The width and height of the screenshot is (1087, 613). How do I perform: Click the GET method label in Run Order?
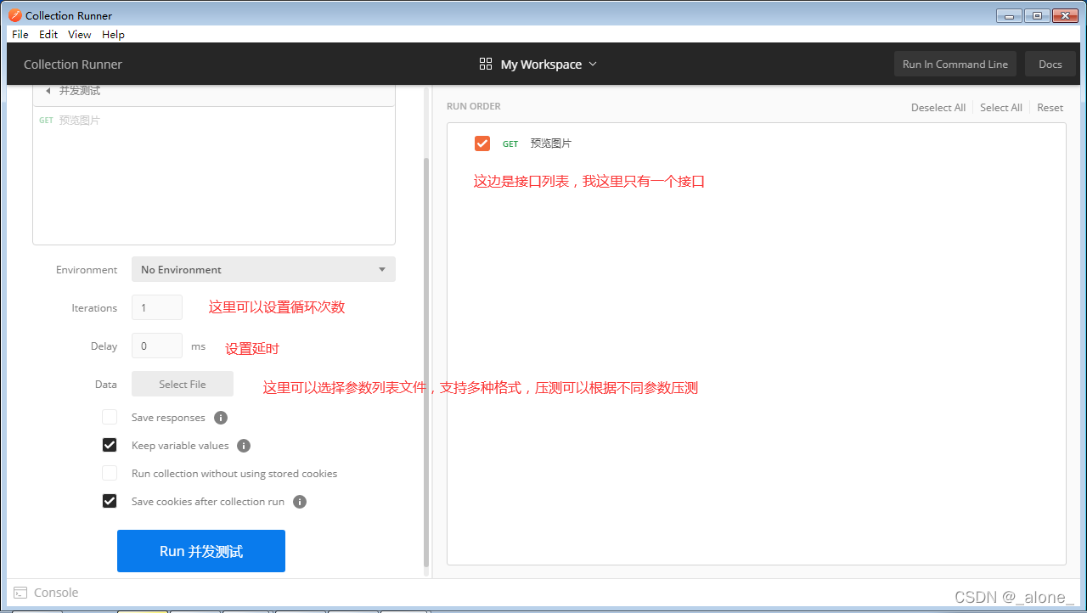click(x=510, y=144)
